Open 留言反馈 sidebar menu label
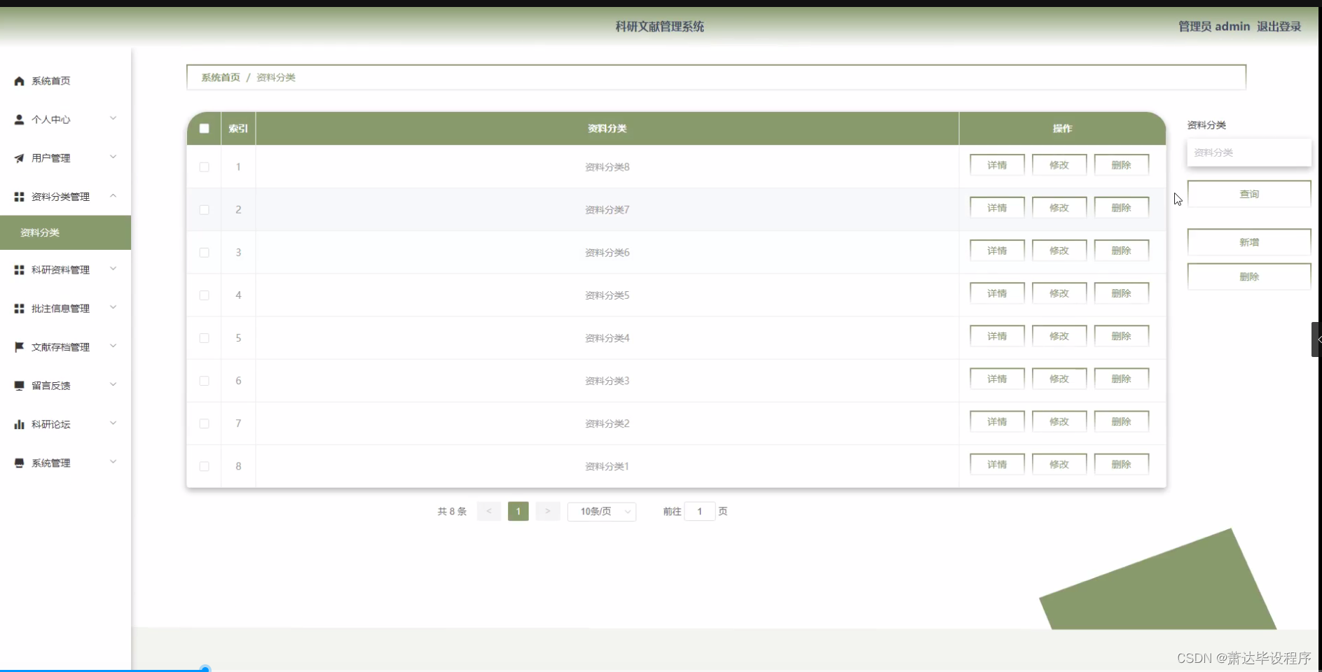1322x672 pixels. coord(51,385)
